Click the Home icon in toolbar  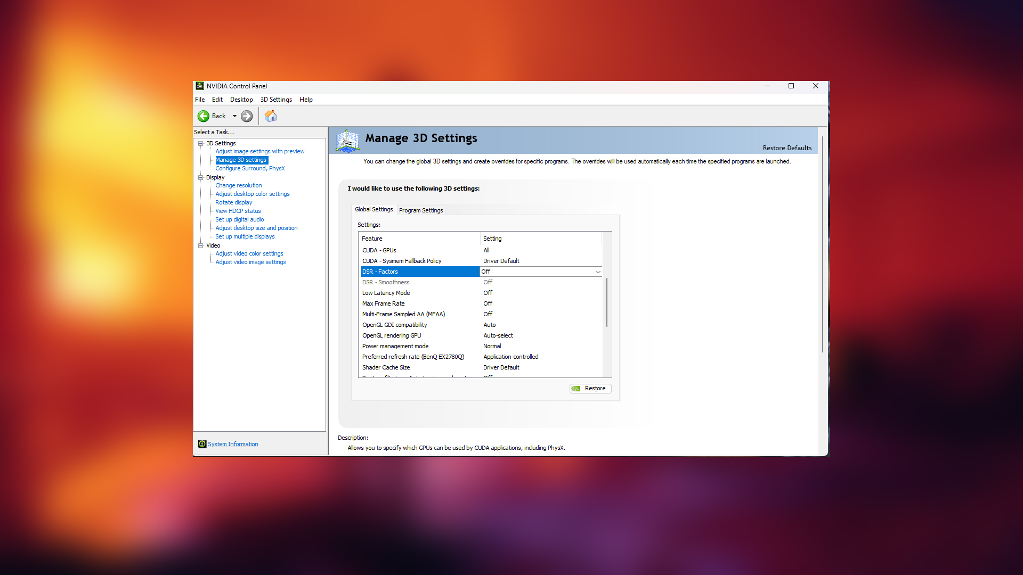(x=271, y=116)
